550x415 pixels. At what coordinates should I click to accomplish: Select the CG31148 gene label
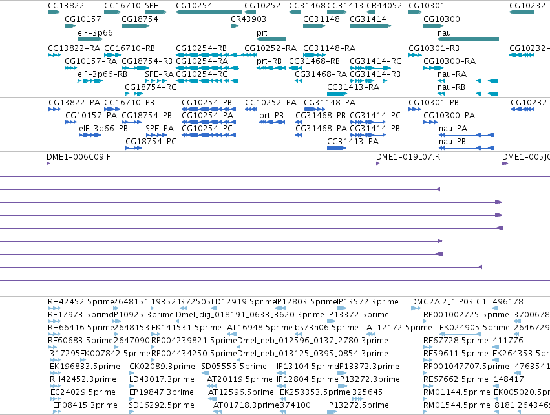tap(321, 19)
